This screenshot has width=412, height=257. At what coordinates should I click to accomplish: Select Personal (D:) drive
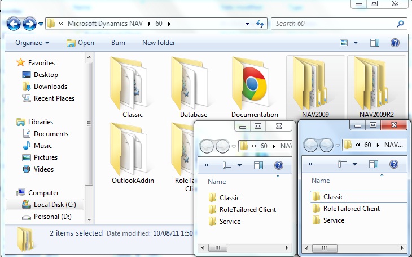tap(52, 217)
